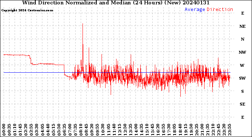Click the 17:30 time label
The height and width of the screenshot is (137, 252).
169,130
